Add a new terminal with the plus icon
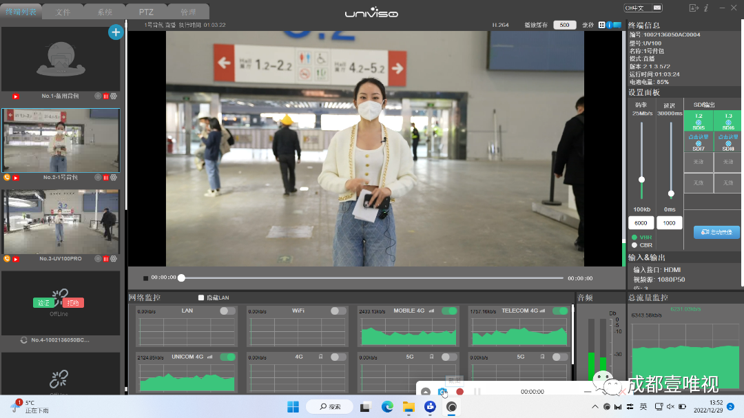 tap(116, 32)
